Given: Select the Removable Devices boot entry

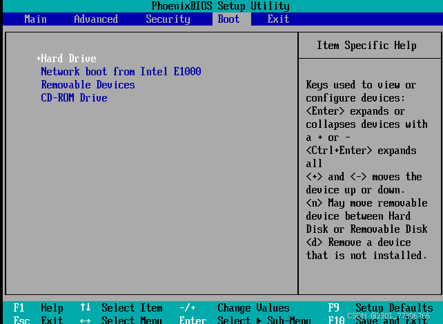Looking at the screenshot, I should coord(88,84).
